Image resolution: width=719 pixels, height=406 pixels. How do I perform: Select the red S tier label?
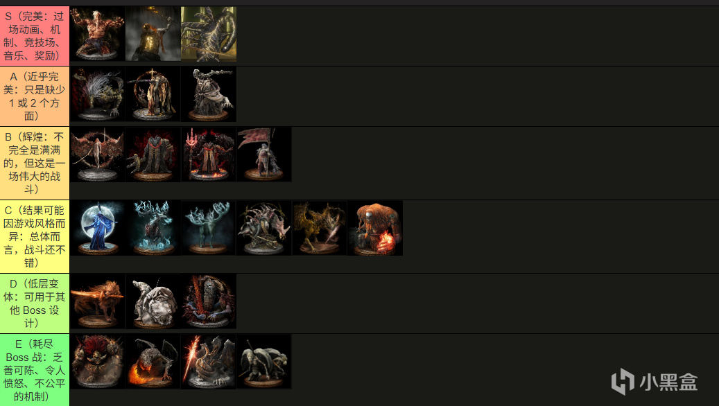[x=35, y=36]
